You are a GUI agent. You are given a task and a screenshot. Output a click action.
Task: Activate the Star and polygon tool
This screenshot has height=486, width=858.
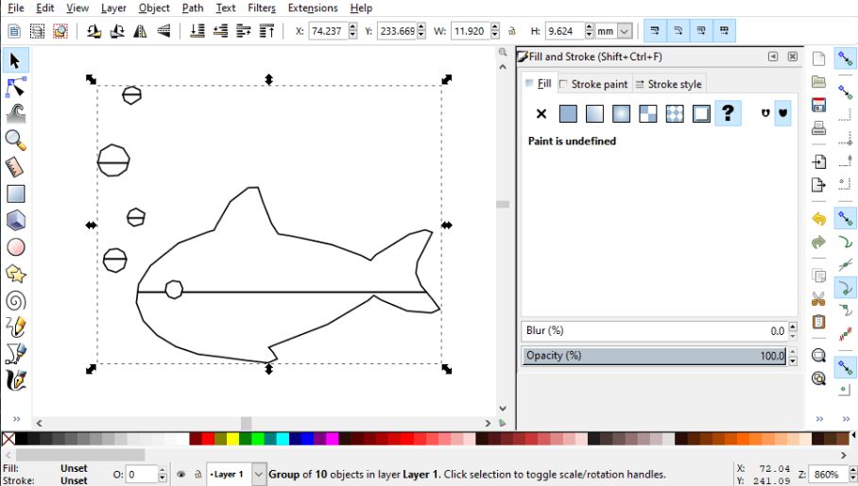[16, 274]
